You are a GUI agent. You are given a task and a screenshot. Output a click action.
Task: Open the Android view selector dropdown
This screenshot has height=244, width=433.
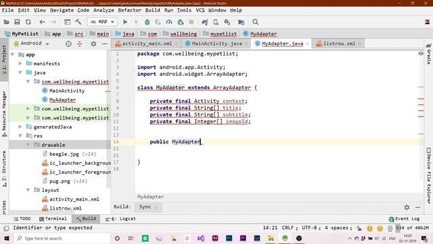31,43
